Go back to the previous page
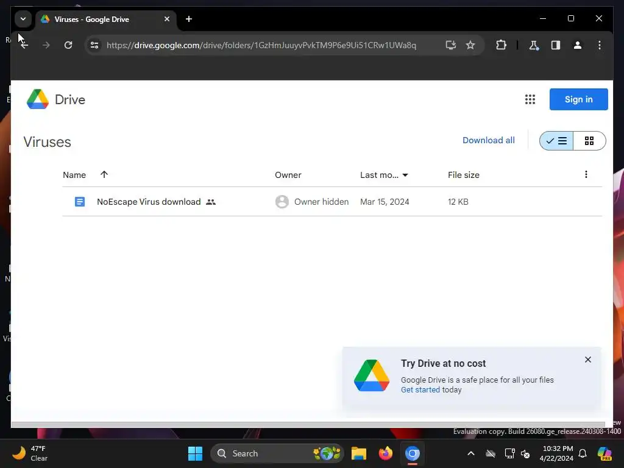 click(x=24, y=45)
